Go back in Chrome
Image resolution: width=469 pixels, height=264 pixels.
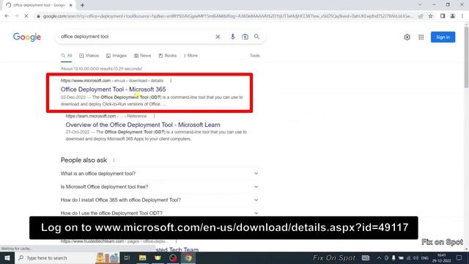coord(7,16)
